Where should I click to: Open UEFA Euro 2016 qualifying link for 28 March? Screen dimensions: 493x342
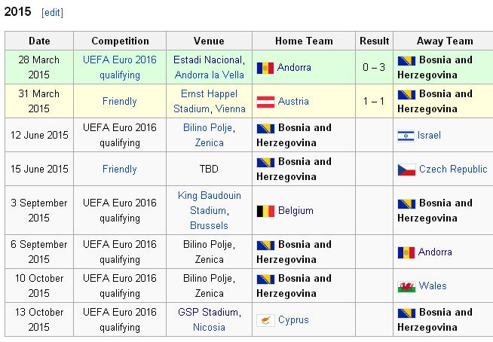[120, 67]
